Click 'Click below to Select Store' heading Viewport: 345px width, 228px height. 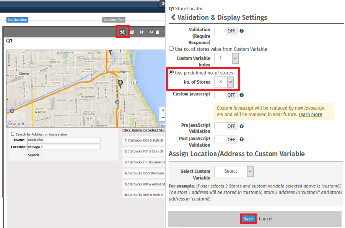(144, 130)
